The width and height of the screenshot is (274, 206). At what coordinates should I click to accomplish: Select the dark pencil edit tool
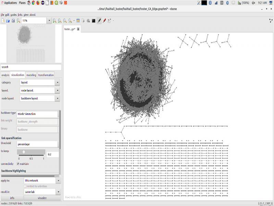tap(99, 21)
